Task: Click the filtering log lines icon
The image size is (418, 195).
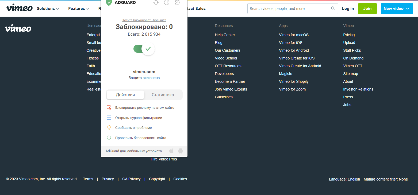Action: (x=109, y=117)
